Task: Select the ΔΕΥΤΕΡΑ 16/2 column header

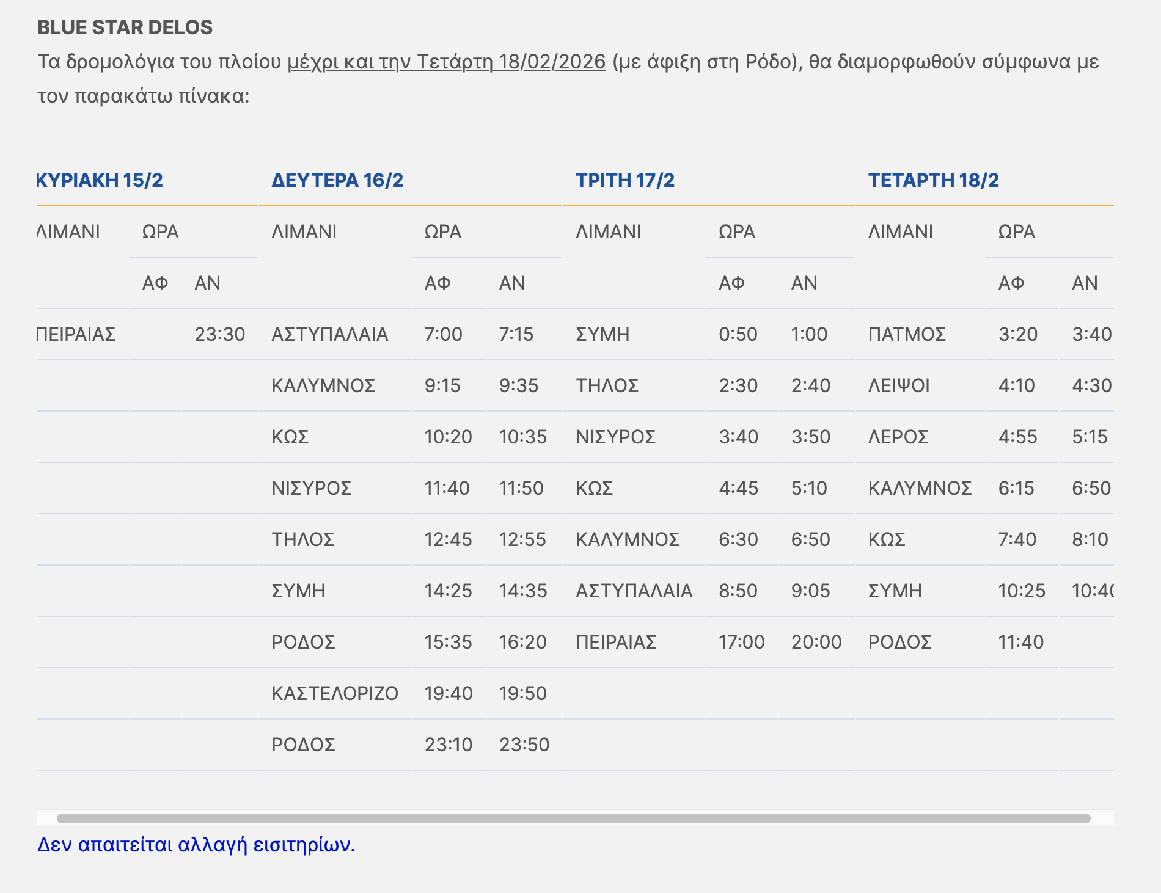Action: coord(337,180)
